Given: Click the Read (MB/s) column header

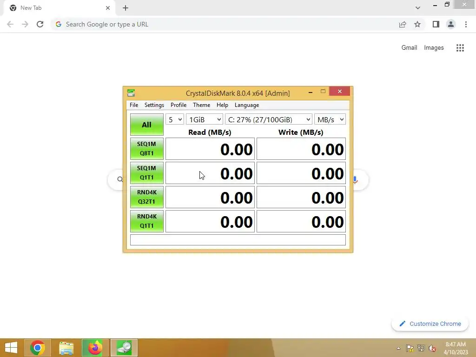Looking at the screenshot, I should (x=210, y=132).
